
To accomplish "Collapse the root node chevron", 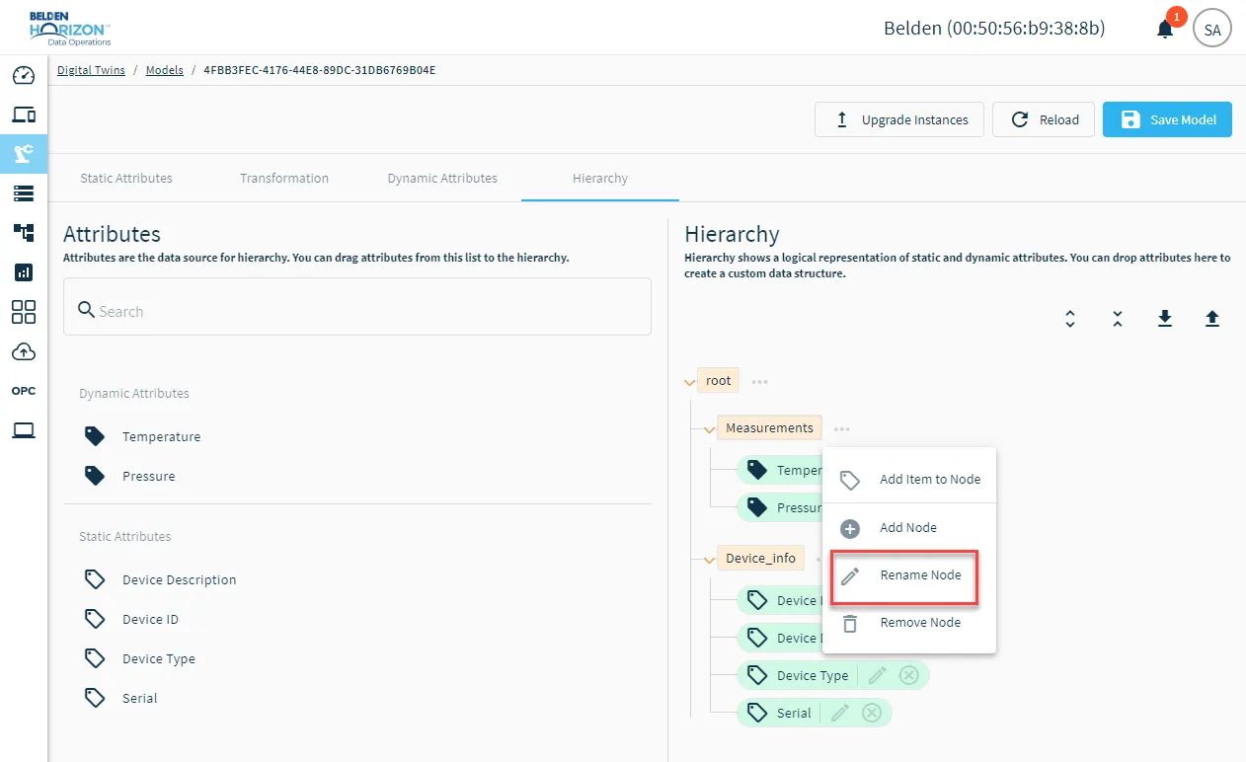I will coord(689,382).
